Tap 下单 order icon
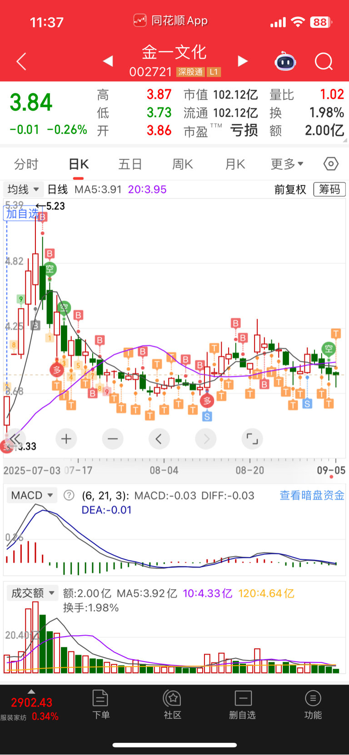 [100, 704]
